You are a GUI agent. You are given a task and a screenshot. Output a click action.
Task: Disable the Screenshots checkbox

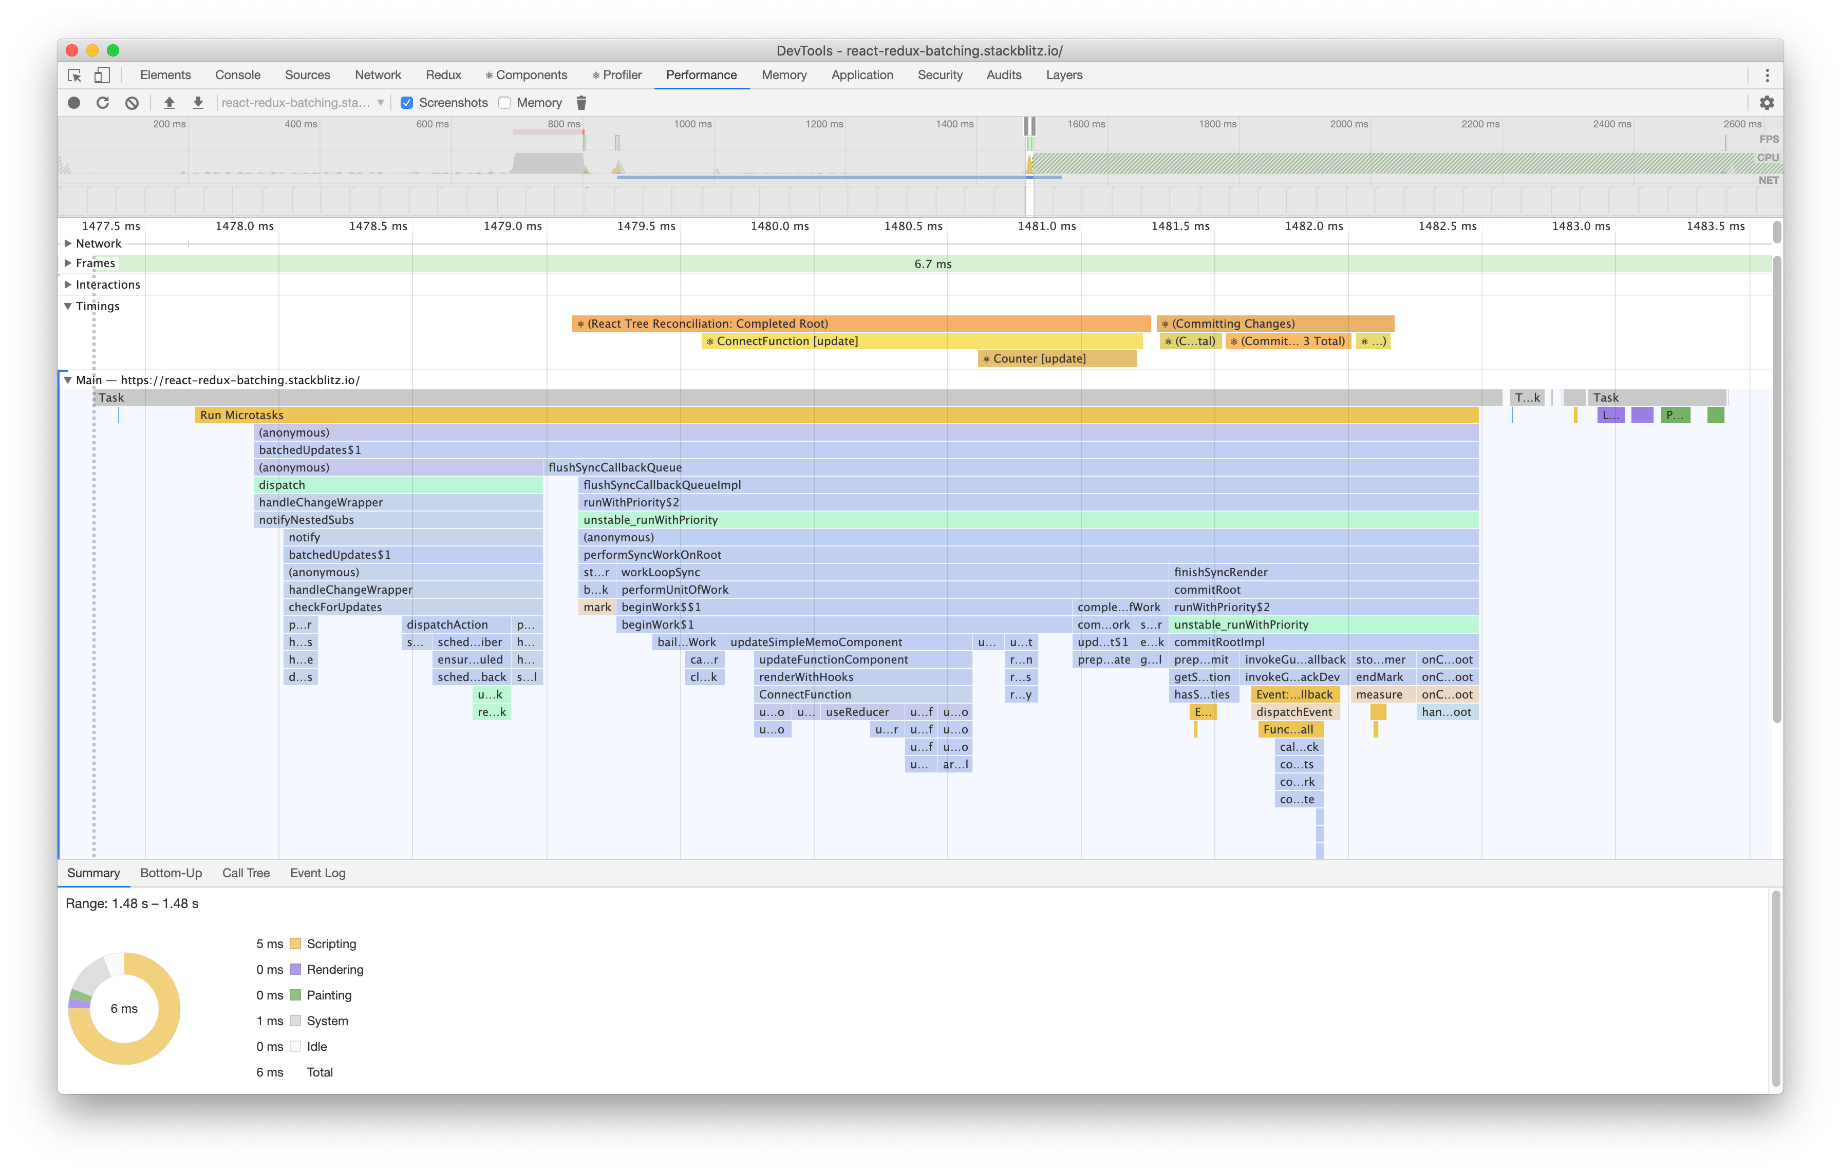pyautogui.click(x=406, y=102)
